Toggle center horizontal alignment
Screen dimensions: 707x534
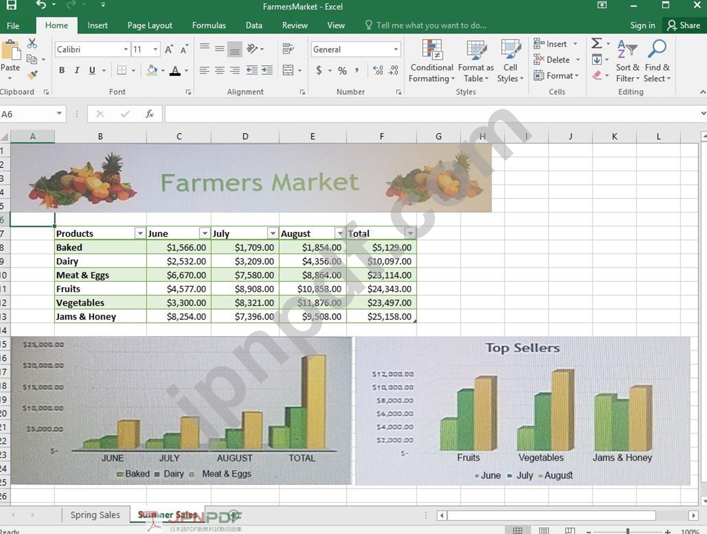[x=220, y=70]
